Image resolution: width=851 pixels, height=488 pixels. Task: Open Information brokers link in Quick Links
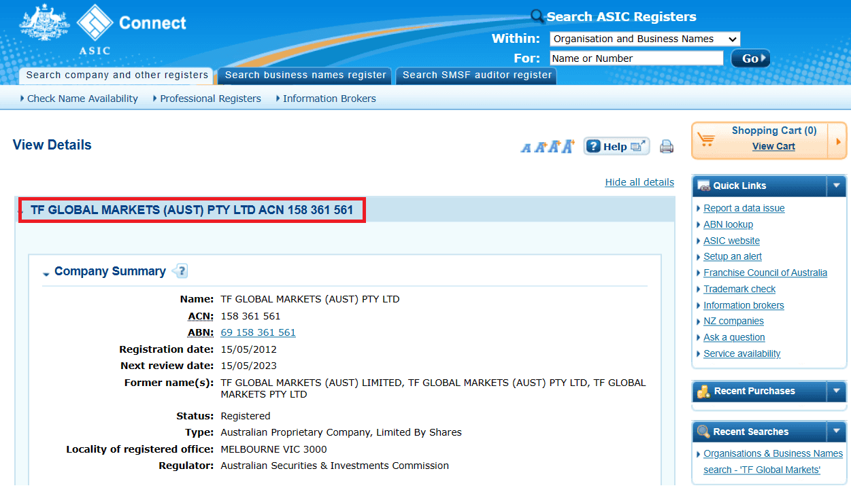pos(744,305)
